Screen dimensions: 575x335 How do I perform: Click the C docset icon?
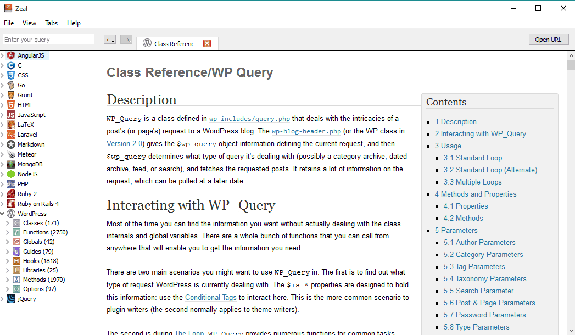click(x=11, y=65)
